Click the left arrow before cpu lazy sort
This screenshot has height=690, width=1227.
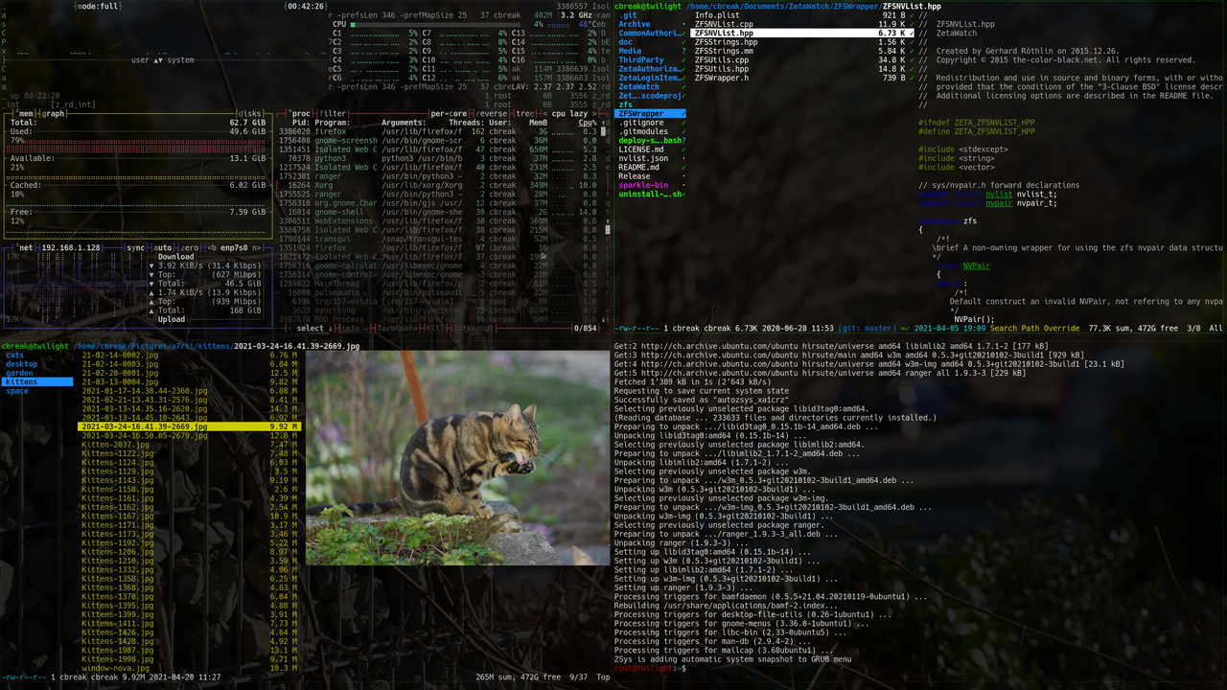[544, 113]
